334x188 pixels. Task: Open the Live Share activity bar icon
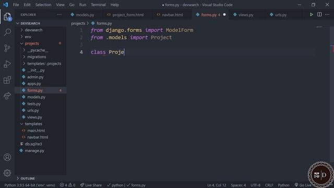tap(7, 96)
